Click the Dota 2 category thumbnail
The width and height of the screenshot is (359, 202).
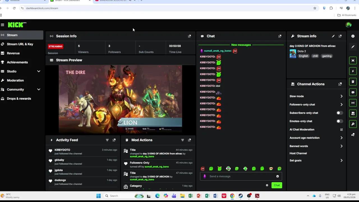(293, 54)
